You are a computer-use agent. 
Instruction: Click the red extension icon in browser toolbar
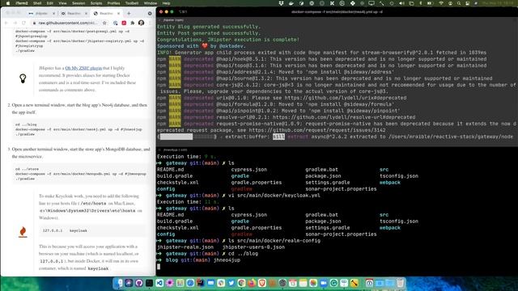(x=124, y=23)
